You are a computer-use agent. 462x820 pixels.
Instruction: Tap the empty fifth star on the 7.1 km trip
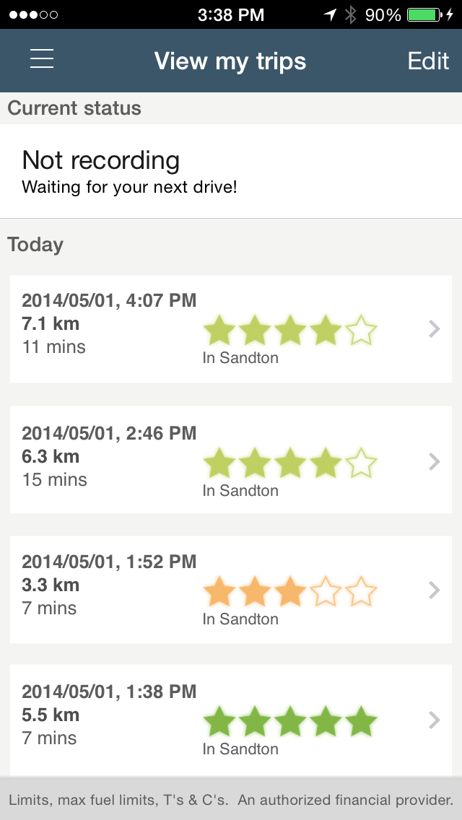pyautogui.click(x=361, y=331)
